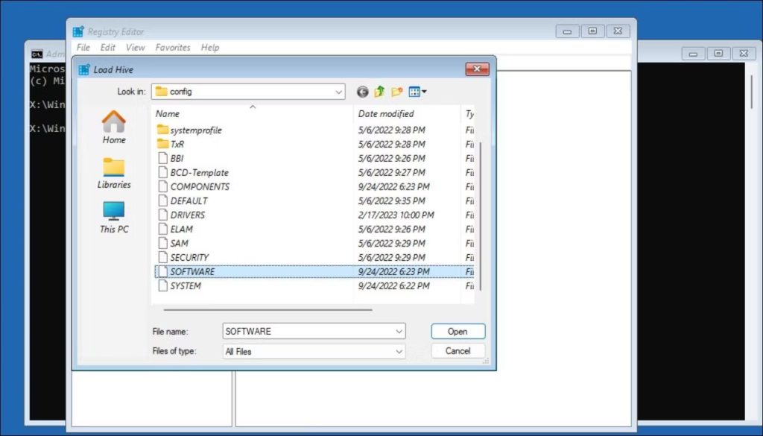The height and width of the screenshot is (436, 763).
Task: Expand the Look in folder dropdown
Action: click(x=338, y=92)
